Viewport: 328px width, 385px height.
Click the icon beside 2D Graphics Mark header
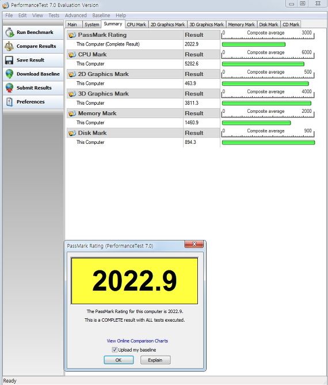(72, 74)
